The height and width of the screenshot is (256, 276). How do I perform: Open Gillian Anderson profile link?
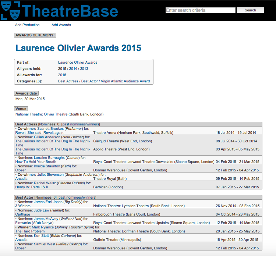[47, 137]
